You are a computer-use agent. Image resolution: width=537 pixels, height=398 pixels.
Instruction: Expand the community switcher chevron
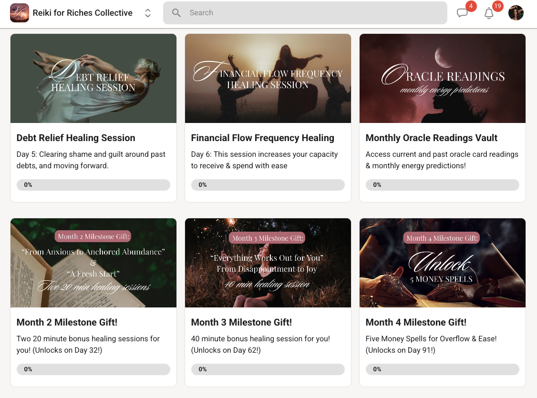148,13
